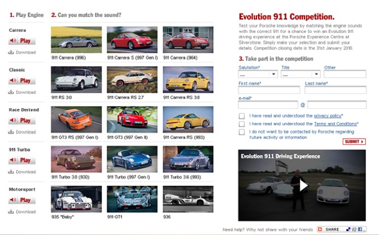Click the 911 Turbo speaker icon
The height and width of the screenshot is (235, 379).
pyautogui.click(x=13, y=160)
